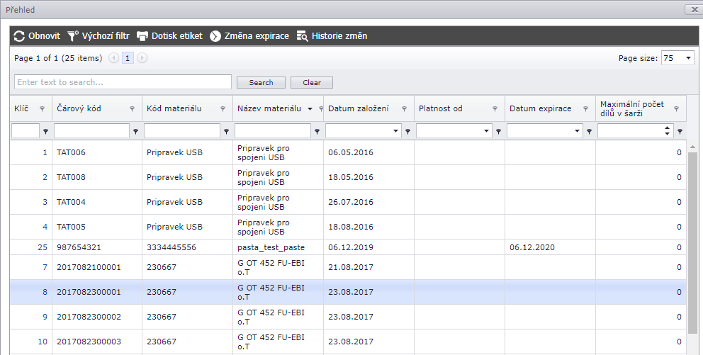
Task: Click the Obnovit refresh icon
Action: coord(19,36)
